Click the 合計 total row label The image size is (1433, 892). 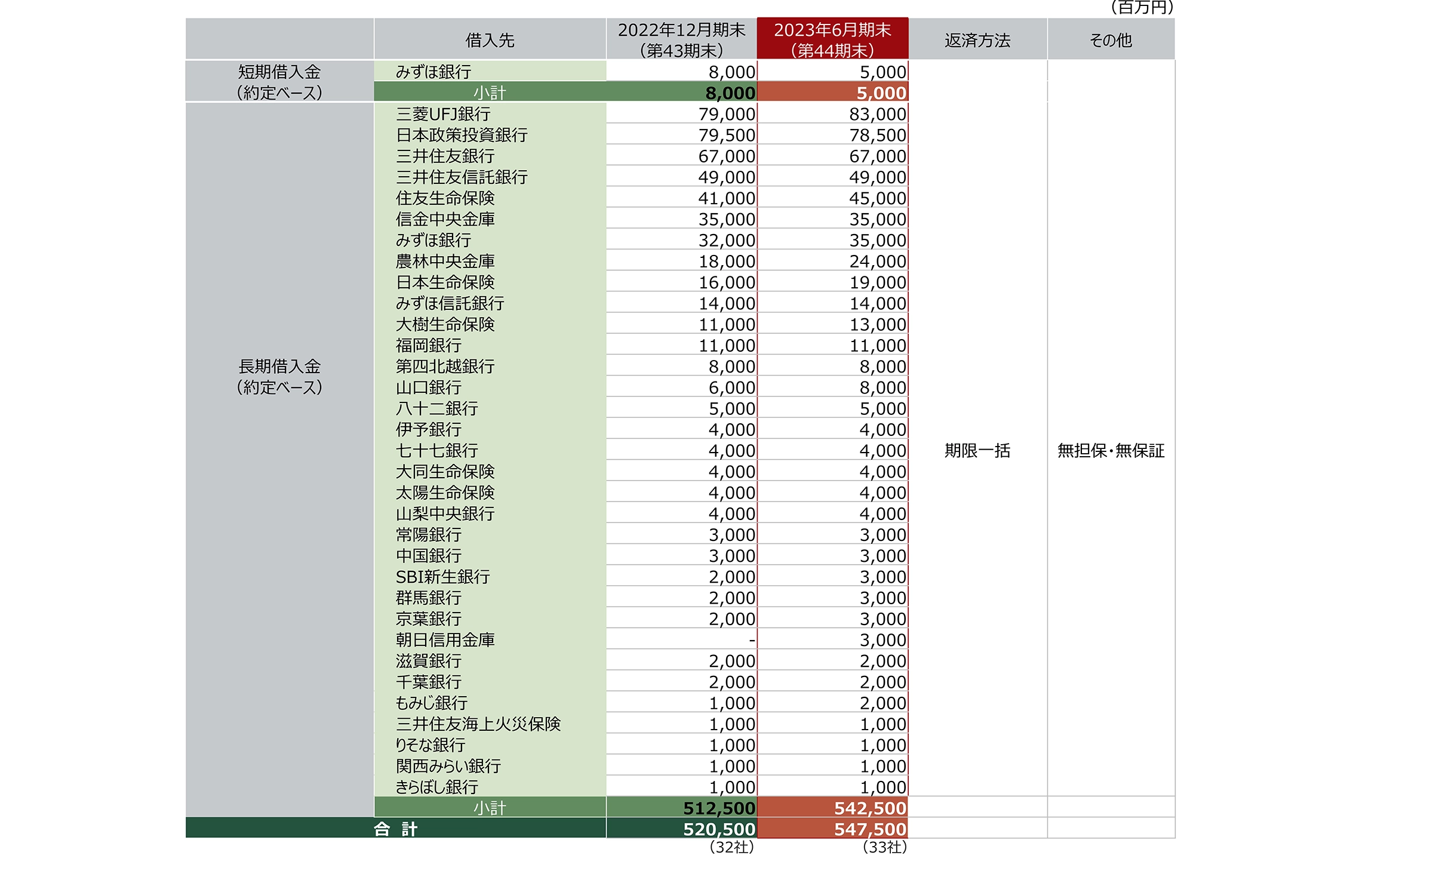click(395, 829)
